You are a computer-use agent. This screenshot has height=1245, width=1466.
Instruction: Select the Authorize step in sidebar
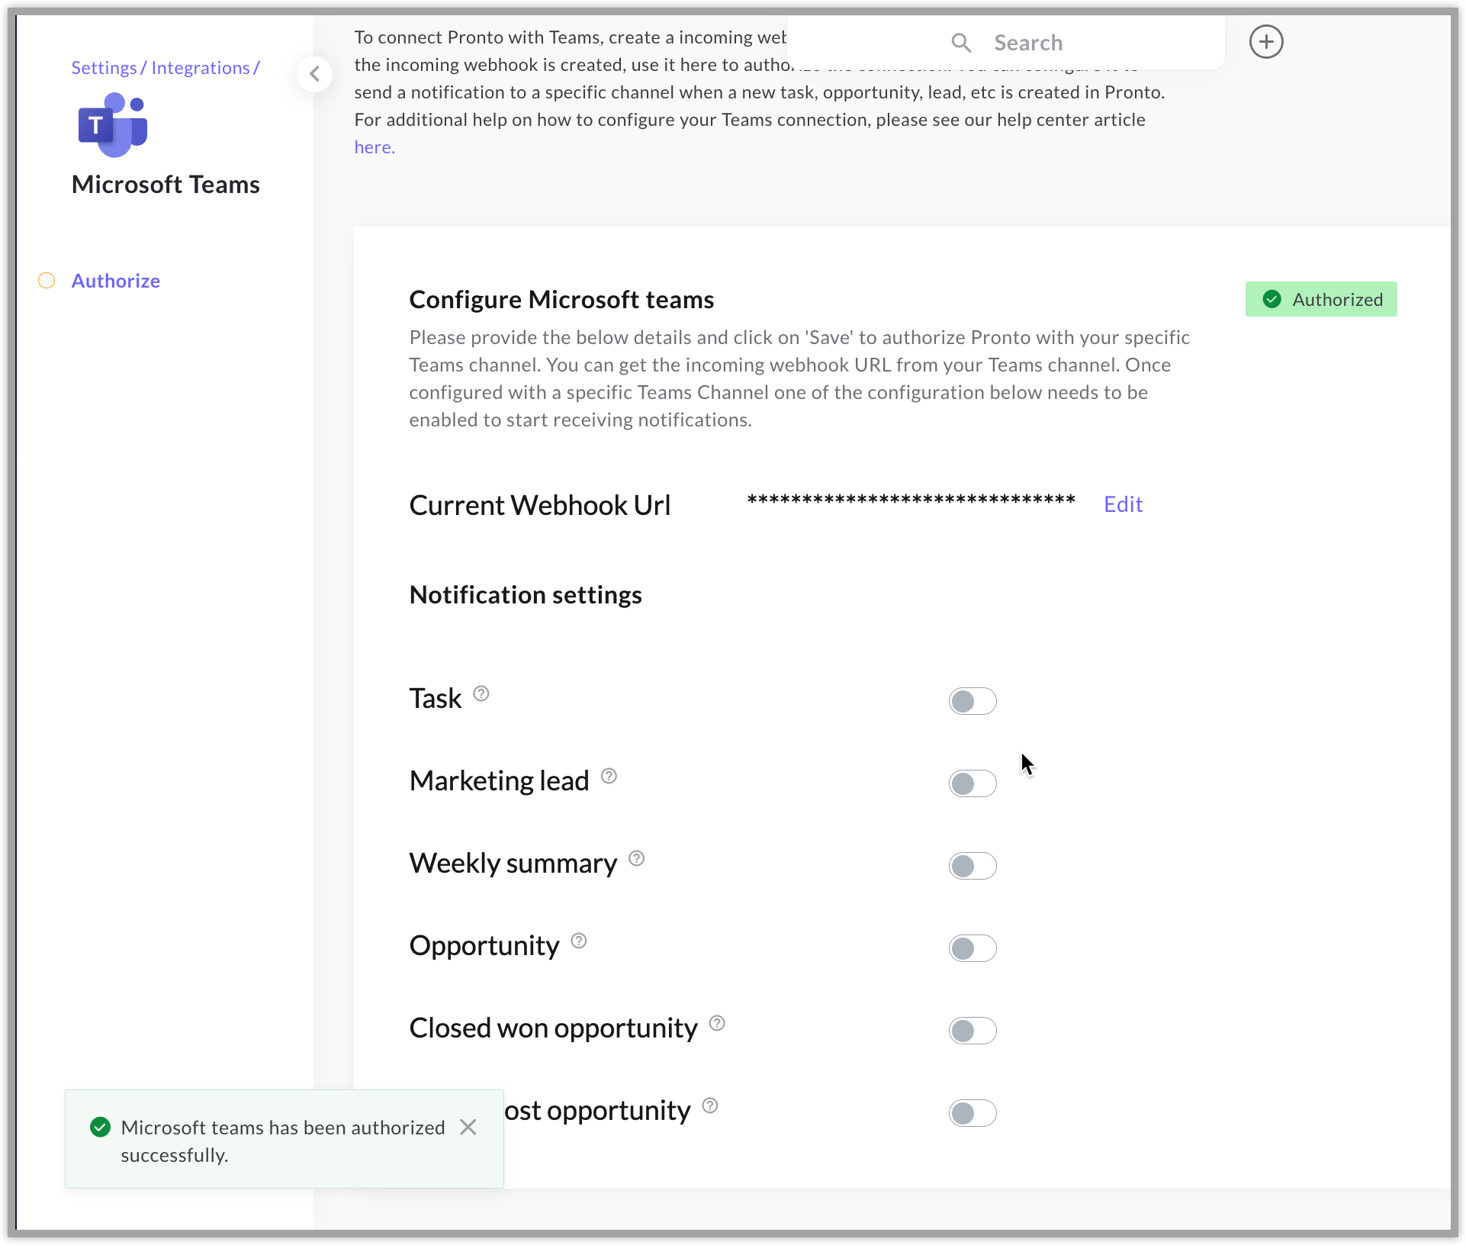[115, 281]
